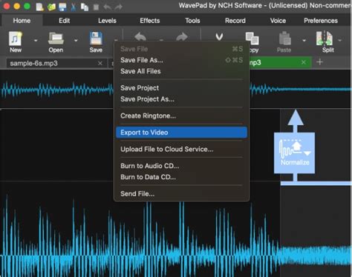Open the Levels ribbon tab
This screenshot has width=352, height=277.
[107, 21]
